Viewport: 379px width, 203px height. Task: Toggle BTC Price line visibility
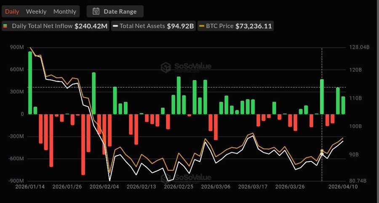coord(235,26)
